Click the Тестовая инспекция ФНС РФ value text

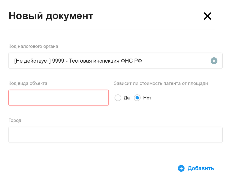(105, 61)
